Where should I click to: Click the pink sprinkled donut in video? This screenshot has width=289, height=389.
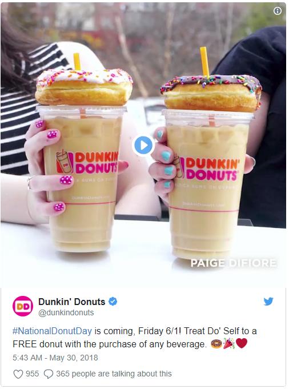[84, 87]
